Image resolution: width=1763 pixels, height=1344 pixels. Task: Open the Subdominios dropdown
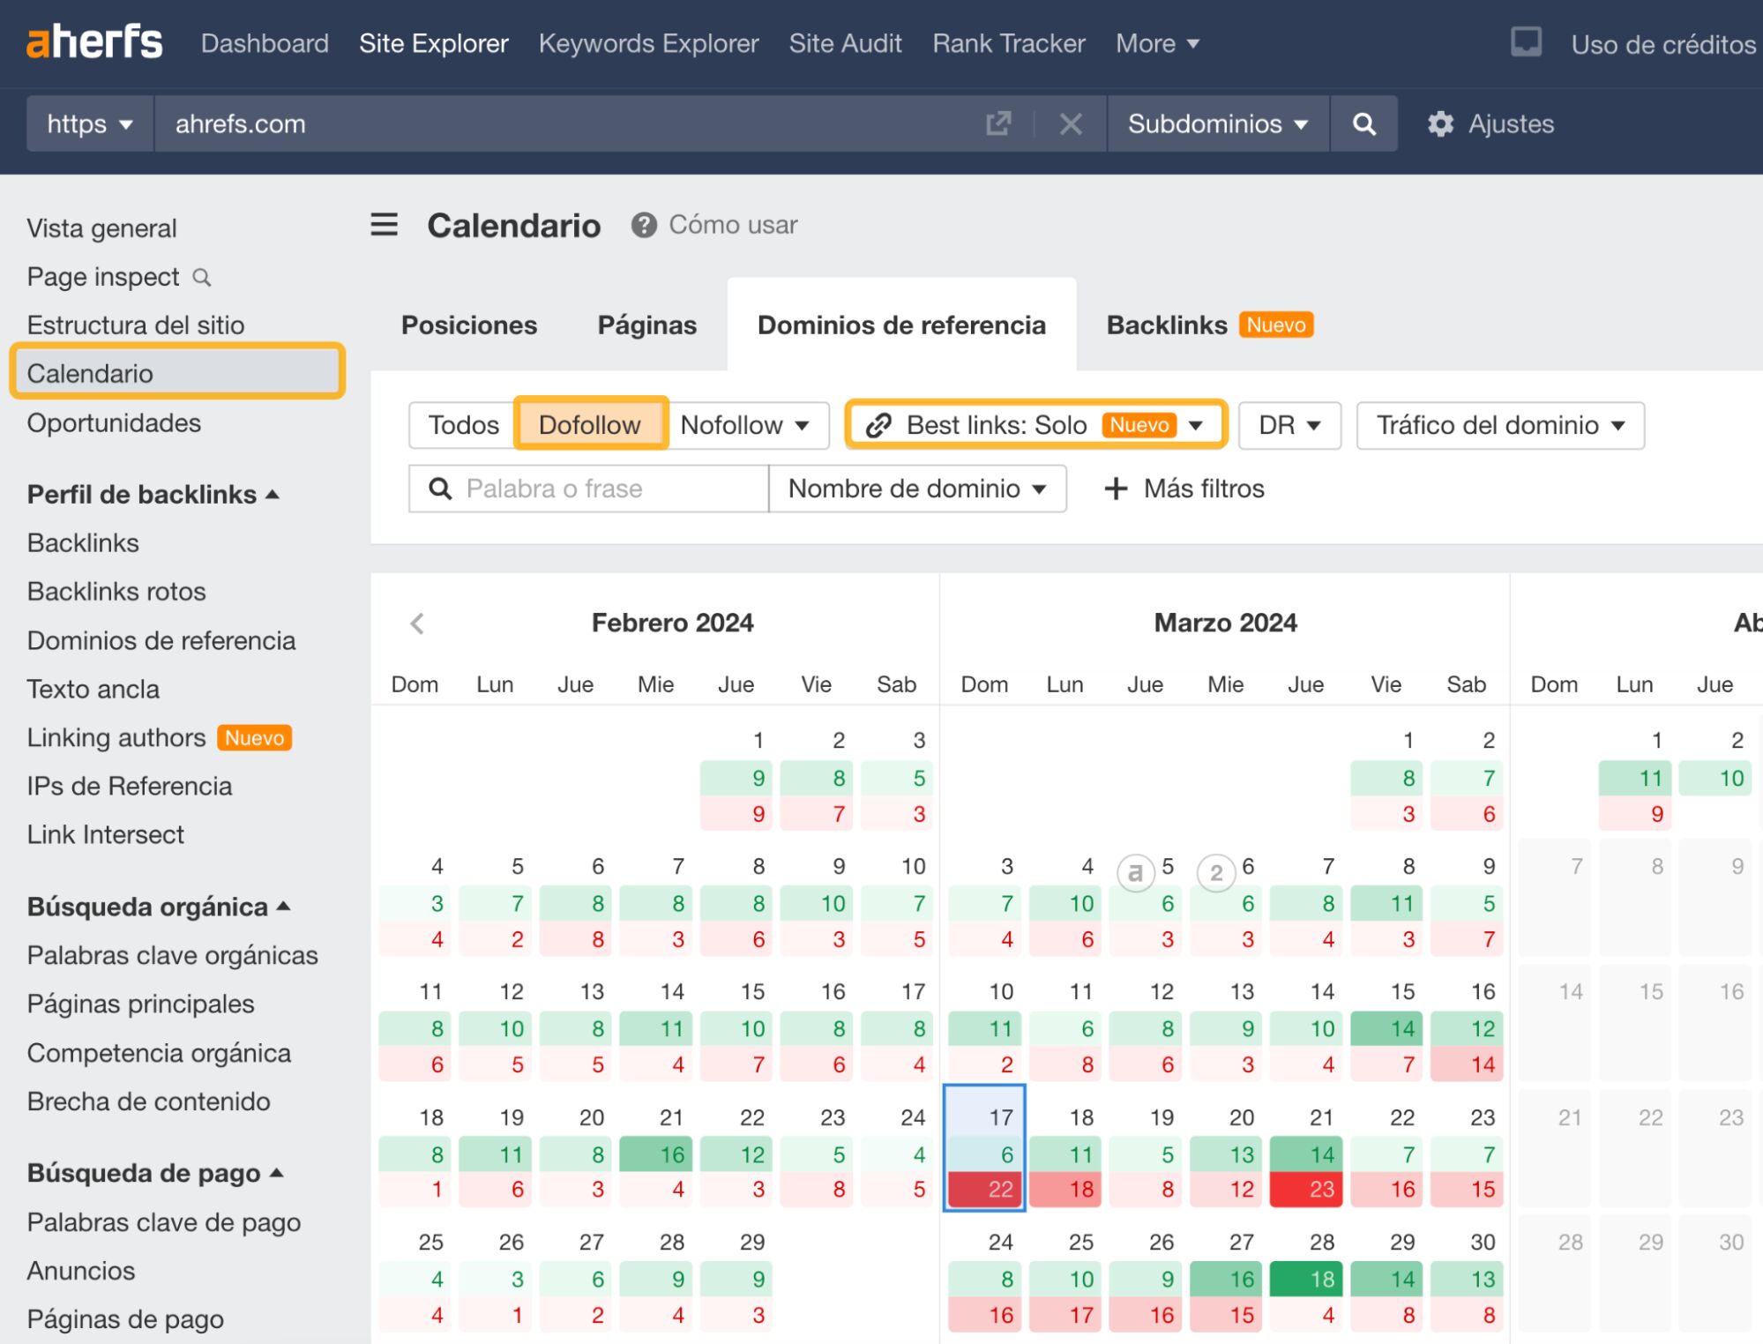coord(1215,123)
